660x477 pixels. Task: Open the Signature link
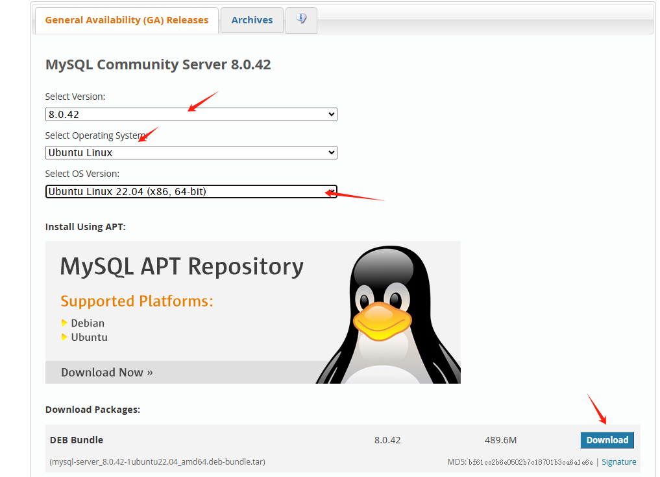coord(618,461)
